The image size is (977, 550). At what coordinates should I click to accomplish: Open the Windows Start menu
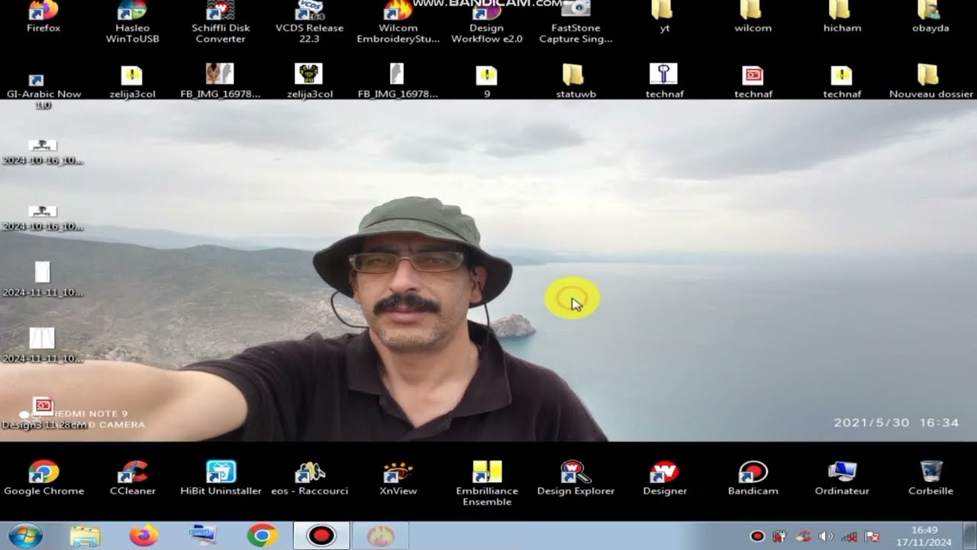tap(25, 535)
